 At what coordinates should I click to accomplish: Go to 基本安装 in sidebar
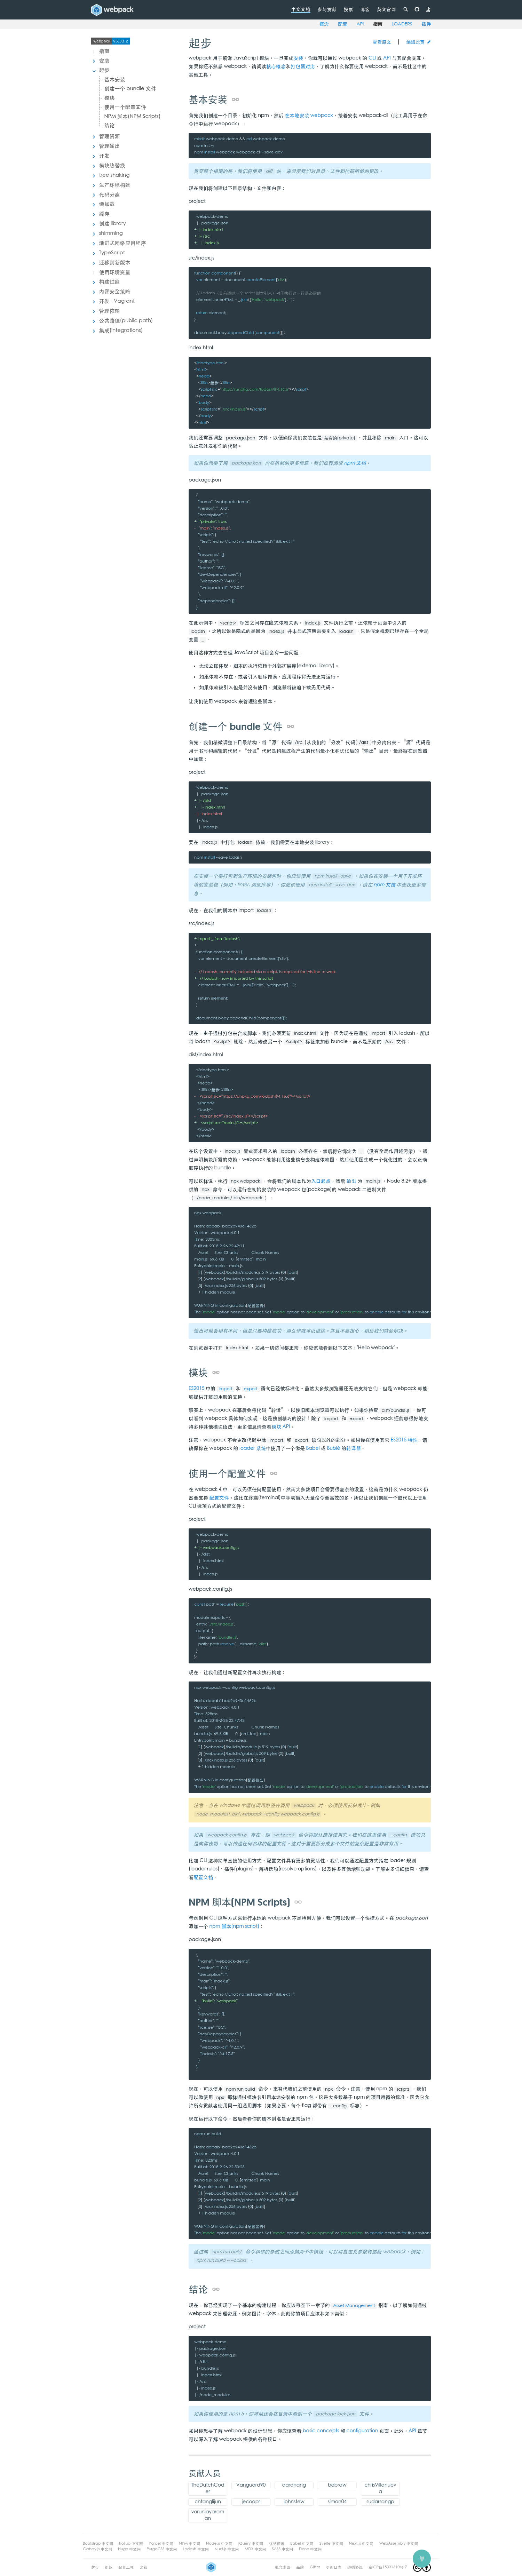point(115,80)
